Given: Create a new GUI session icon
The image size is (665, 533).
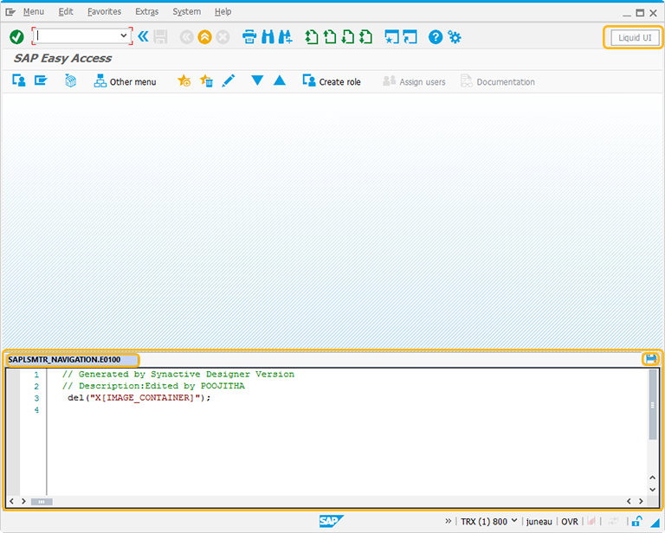Looking at the screenshot, I should 391,37.
